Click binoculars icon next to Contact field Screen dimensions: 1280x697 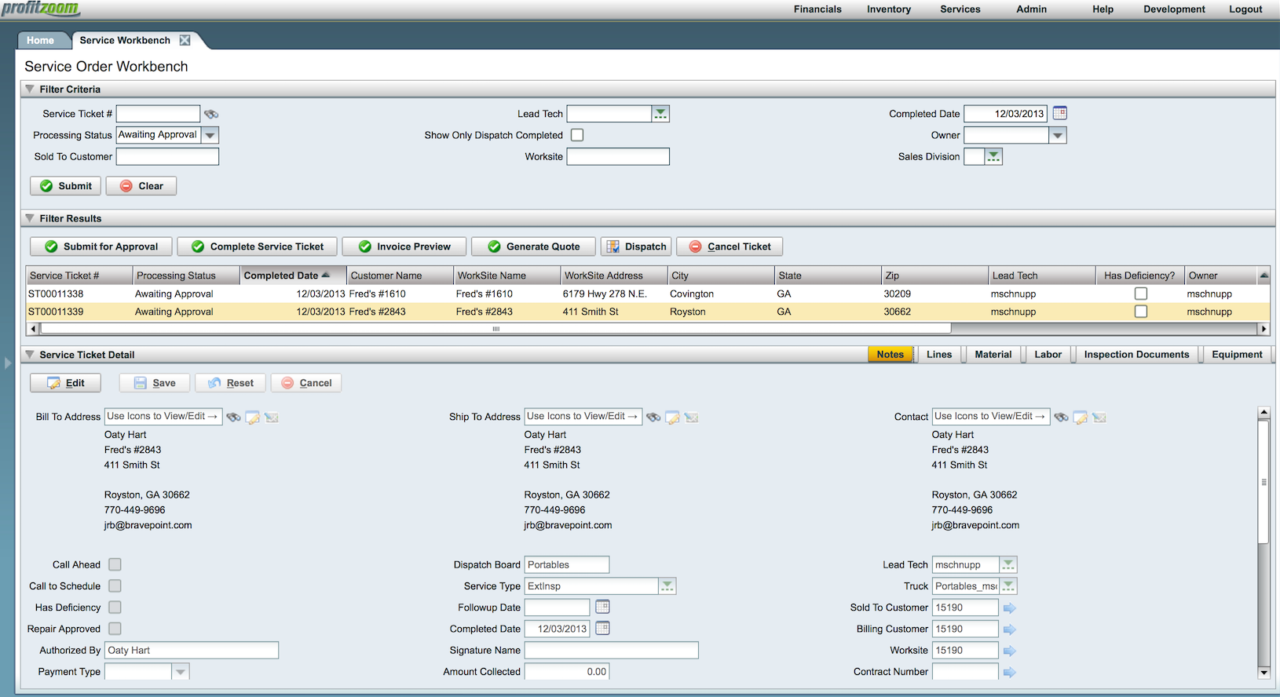1061,417
